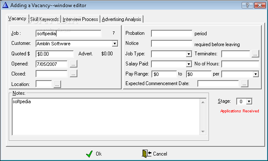Click the Job name input field
This screenshot has height=161, width=268.
click(69, 34)
